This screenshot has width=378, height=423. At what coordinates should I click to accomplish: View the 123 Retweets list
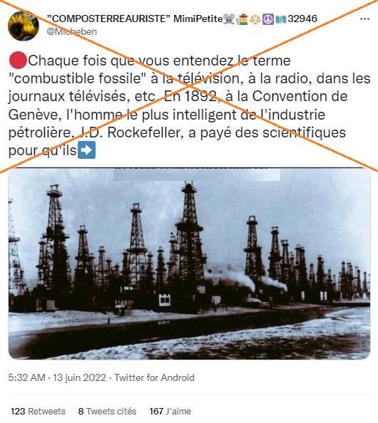tap(38, 411)
